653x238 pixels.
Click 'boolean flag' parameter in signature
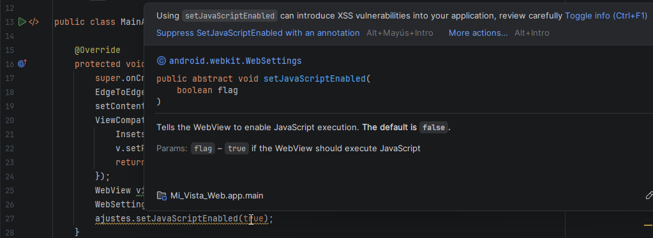pyautogui.click(x=207, y=90)
